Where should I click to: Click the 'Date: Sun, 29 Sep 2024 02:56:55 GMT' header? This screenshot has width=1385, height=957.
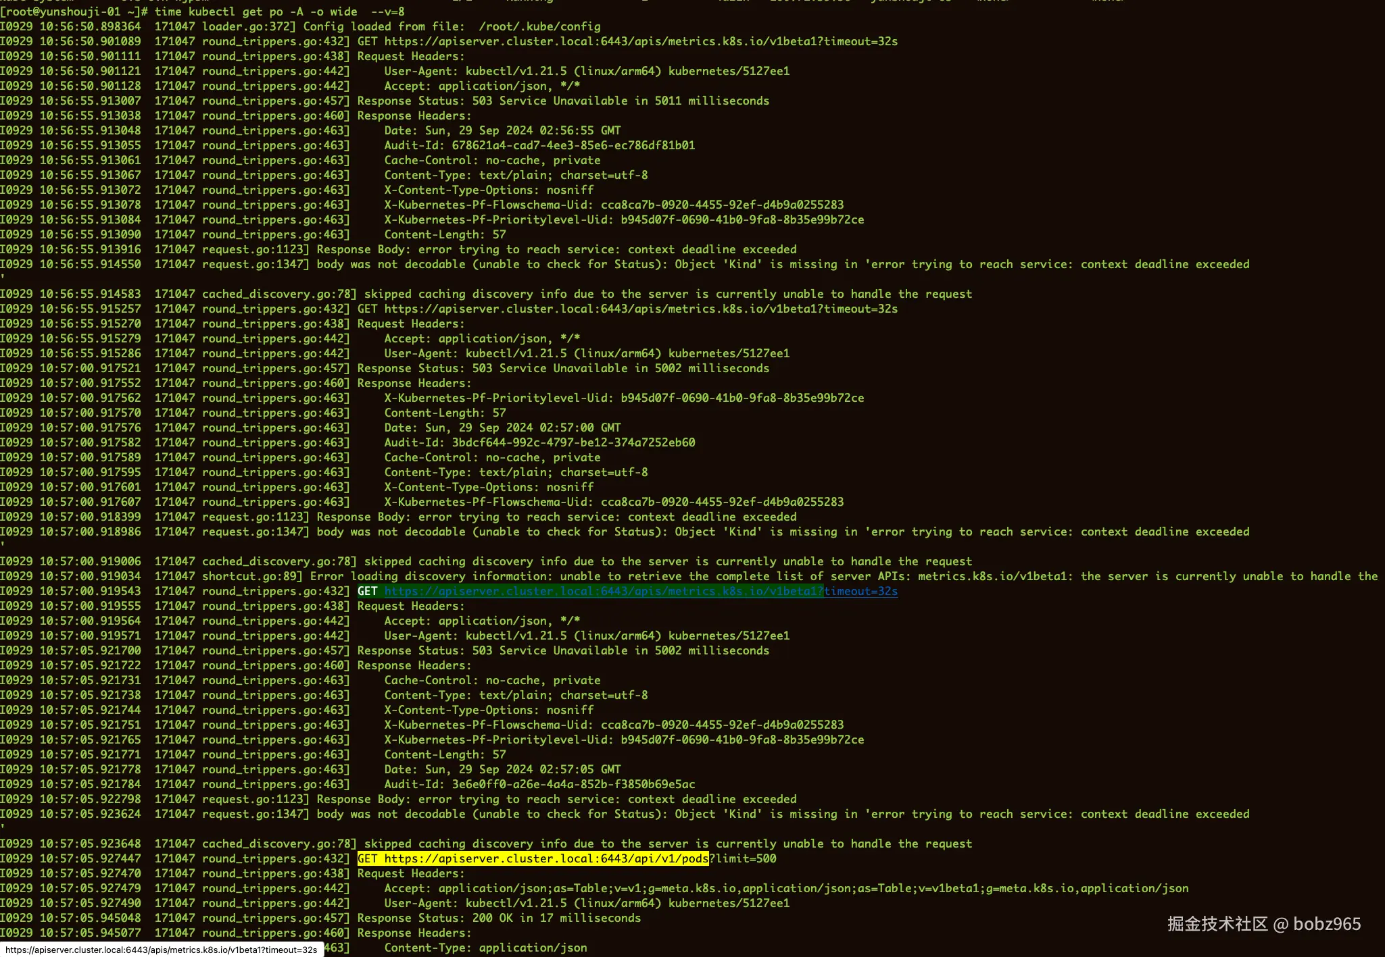click(502, 130)
